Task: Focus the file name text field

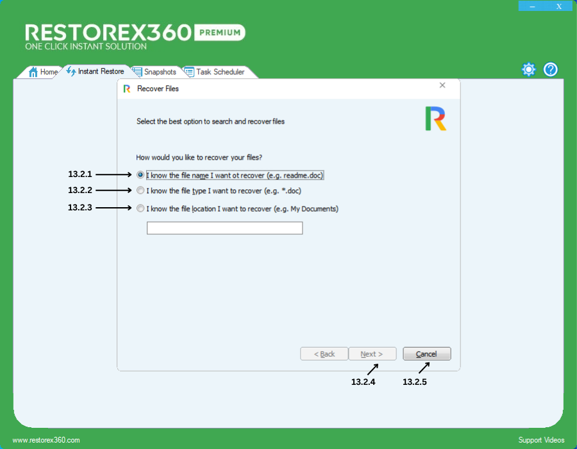Action: pyautogui.click(x=224, y=228)
